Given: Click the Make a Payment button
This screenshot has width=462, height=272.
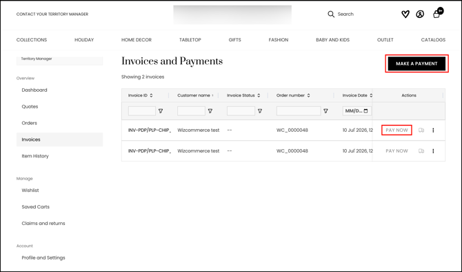Looking at the screenshot, I should click(x=416, y=64).
